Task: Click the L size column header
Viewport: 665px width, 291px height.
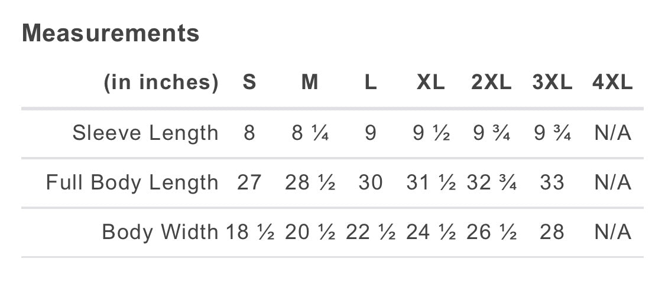Action: tap(371, 83)
